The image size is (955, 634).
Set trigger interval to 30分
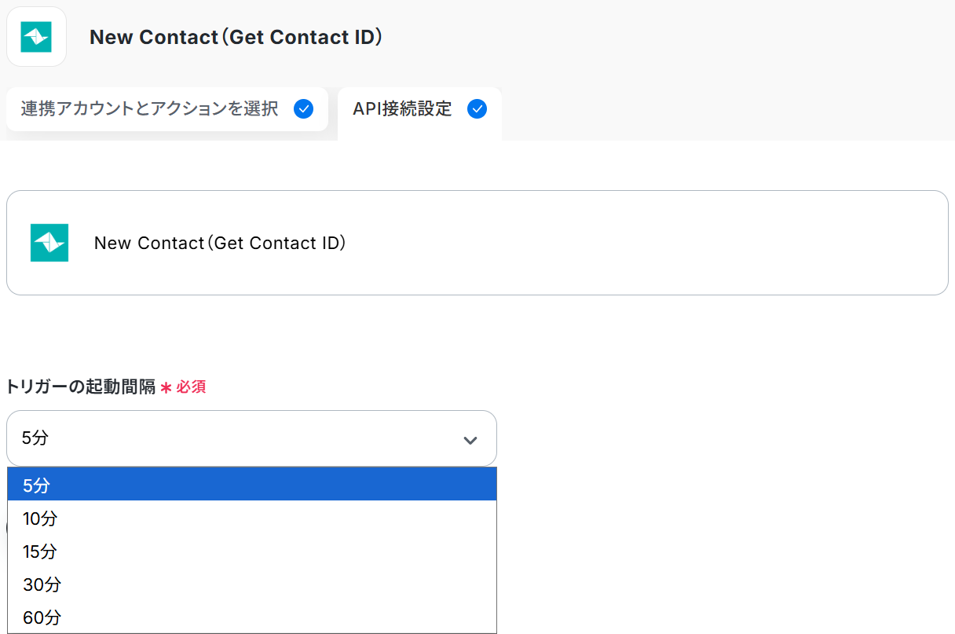pos(251,585)
